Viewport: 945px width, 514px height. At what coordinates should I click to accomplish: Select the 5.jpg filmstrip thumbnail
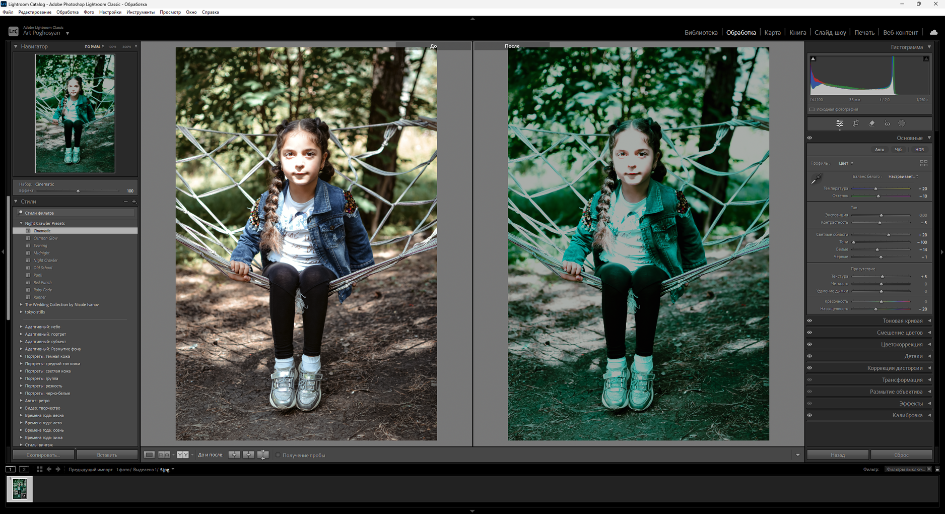[x=20, y=489]
